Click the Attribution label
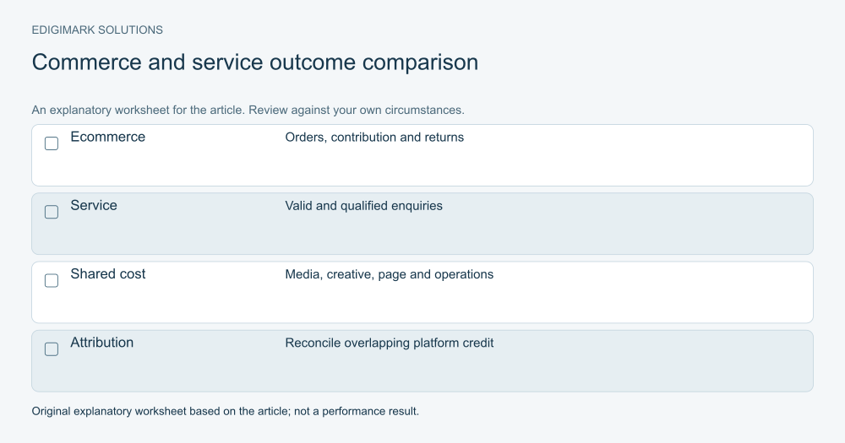 tap(102, 343)
